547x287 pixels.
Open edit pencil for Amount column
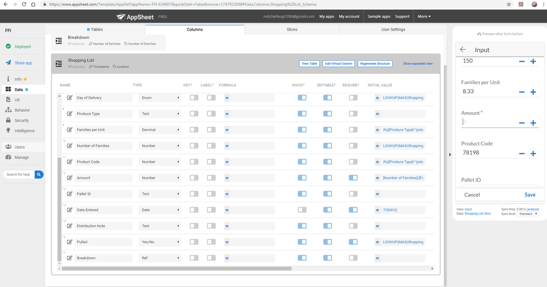coord(70,178)
